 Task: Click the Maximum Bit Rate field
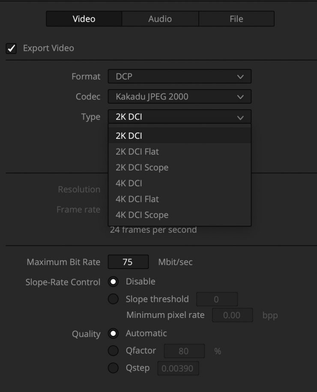point(128,262)
